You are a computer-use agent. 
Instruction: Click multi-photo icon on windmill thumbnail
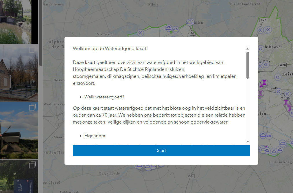point(32,107)
